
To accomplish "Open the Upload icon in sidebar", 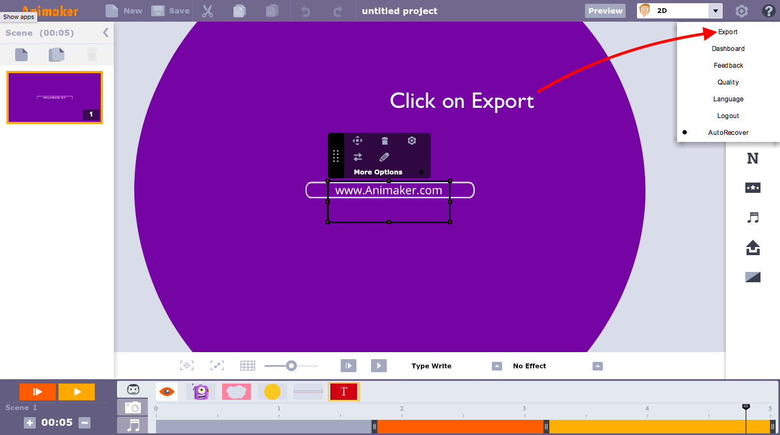I will coord(753,248).
